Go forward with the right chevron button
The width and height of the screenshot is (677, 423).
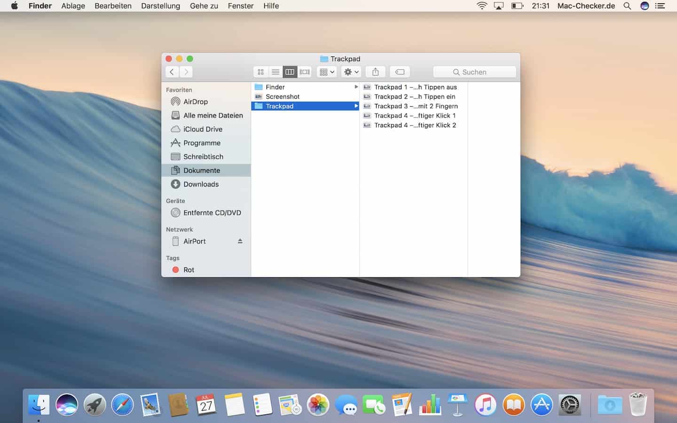pyautogui.click(x=186, y=72)
